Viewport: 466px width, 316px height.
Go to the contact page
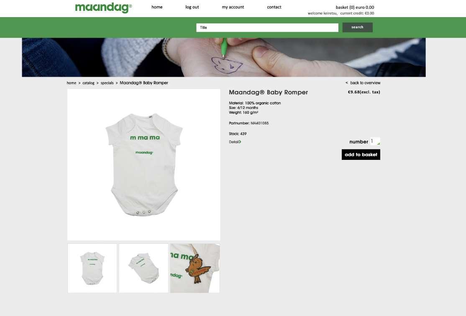tap(274, 7)
